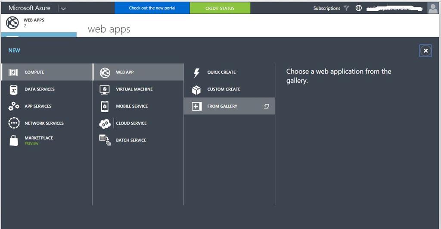Open the Marketplace Preview category
This screenshot has width=441, height=229.
point(47,140)
